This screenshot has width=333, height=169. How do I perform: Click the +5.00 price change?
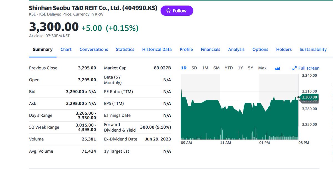(x=92, y=28)
